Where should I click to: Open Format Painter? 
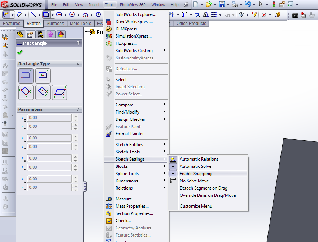click(x=131, y=134)
